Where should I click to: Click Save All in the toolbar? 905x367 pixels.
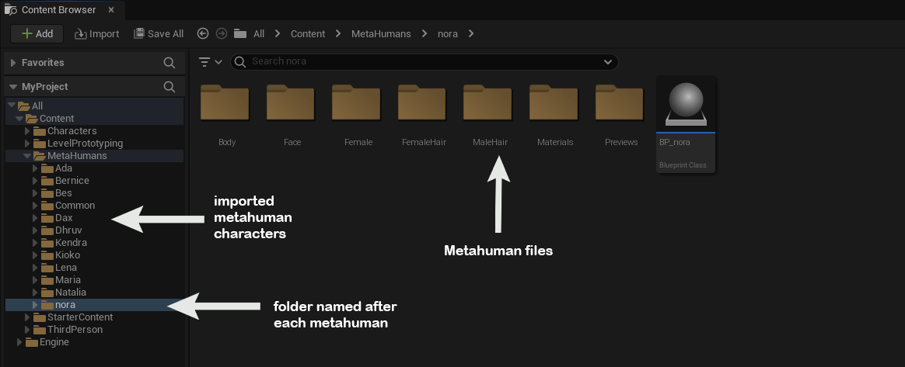pos(158,34)
